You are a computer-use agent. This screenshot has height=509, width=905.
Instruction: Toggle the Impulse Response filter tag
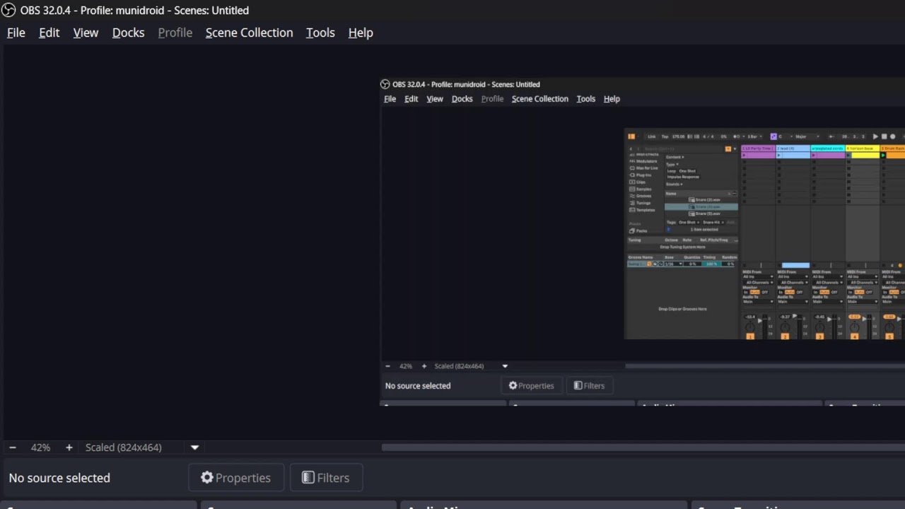pyautogui.click(x=683, y=177)
